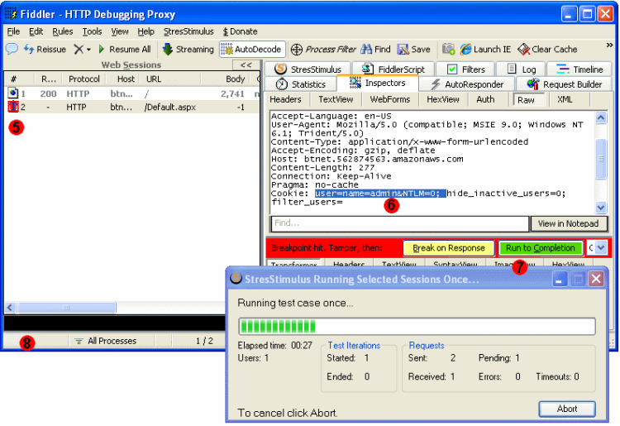The image size is (620, 426).
Task: Minimize the StresStimulus running dialog
Action: (x=559, y=280)
